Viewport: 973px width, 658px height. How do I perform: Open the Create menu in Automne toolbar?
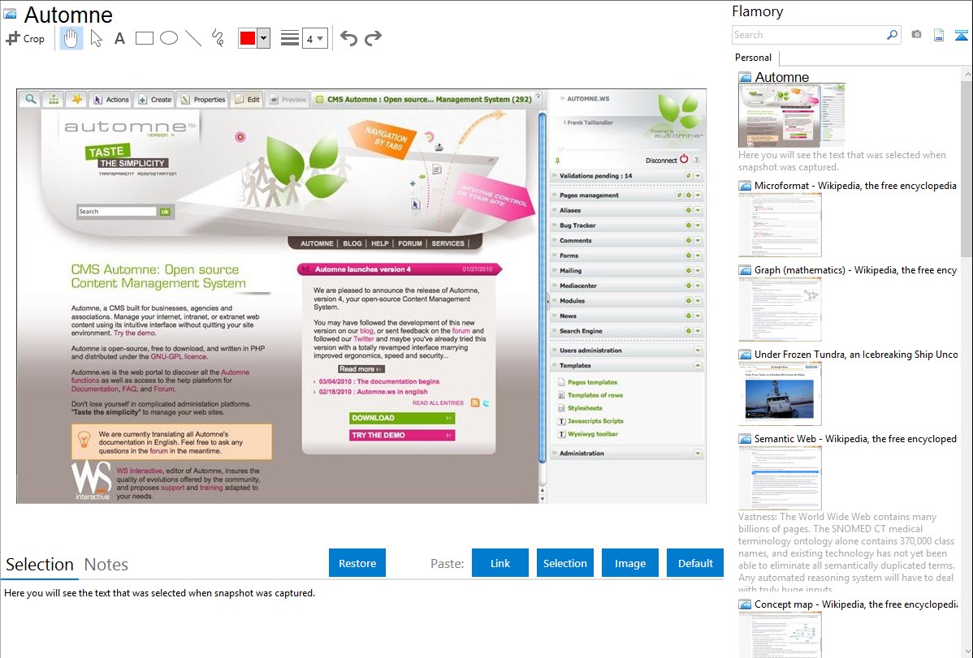pyautogui.click(x=155, y=99)
